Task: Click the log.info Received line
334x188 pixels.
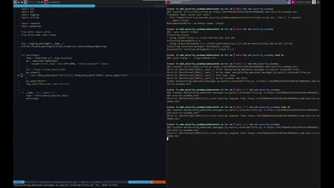Action: (x=48, y=84)
